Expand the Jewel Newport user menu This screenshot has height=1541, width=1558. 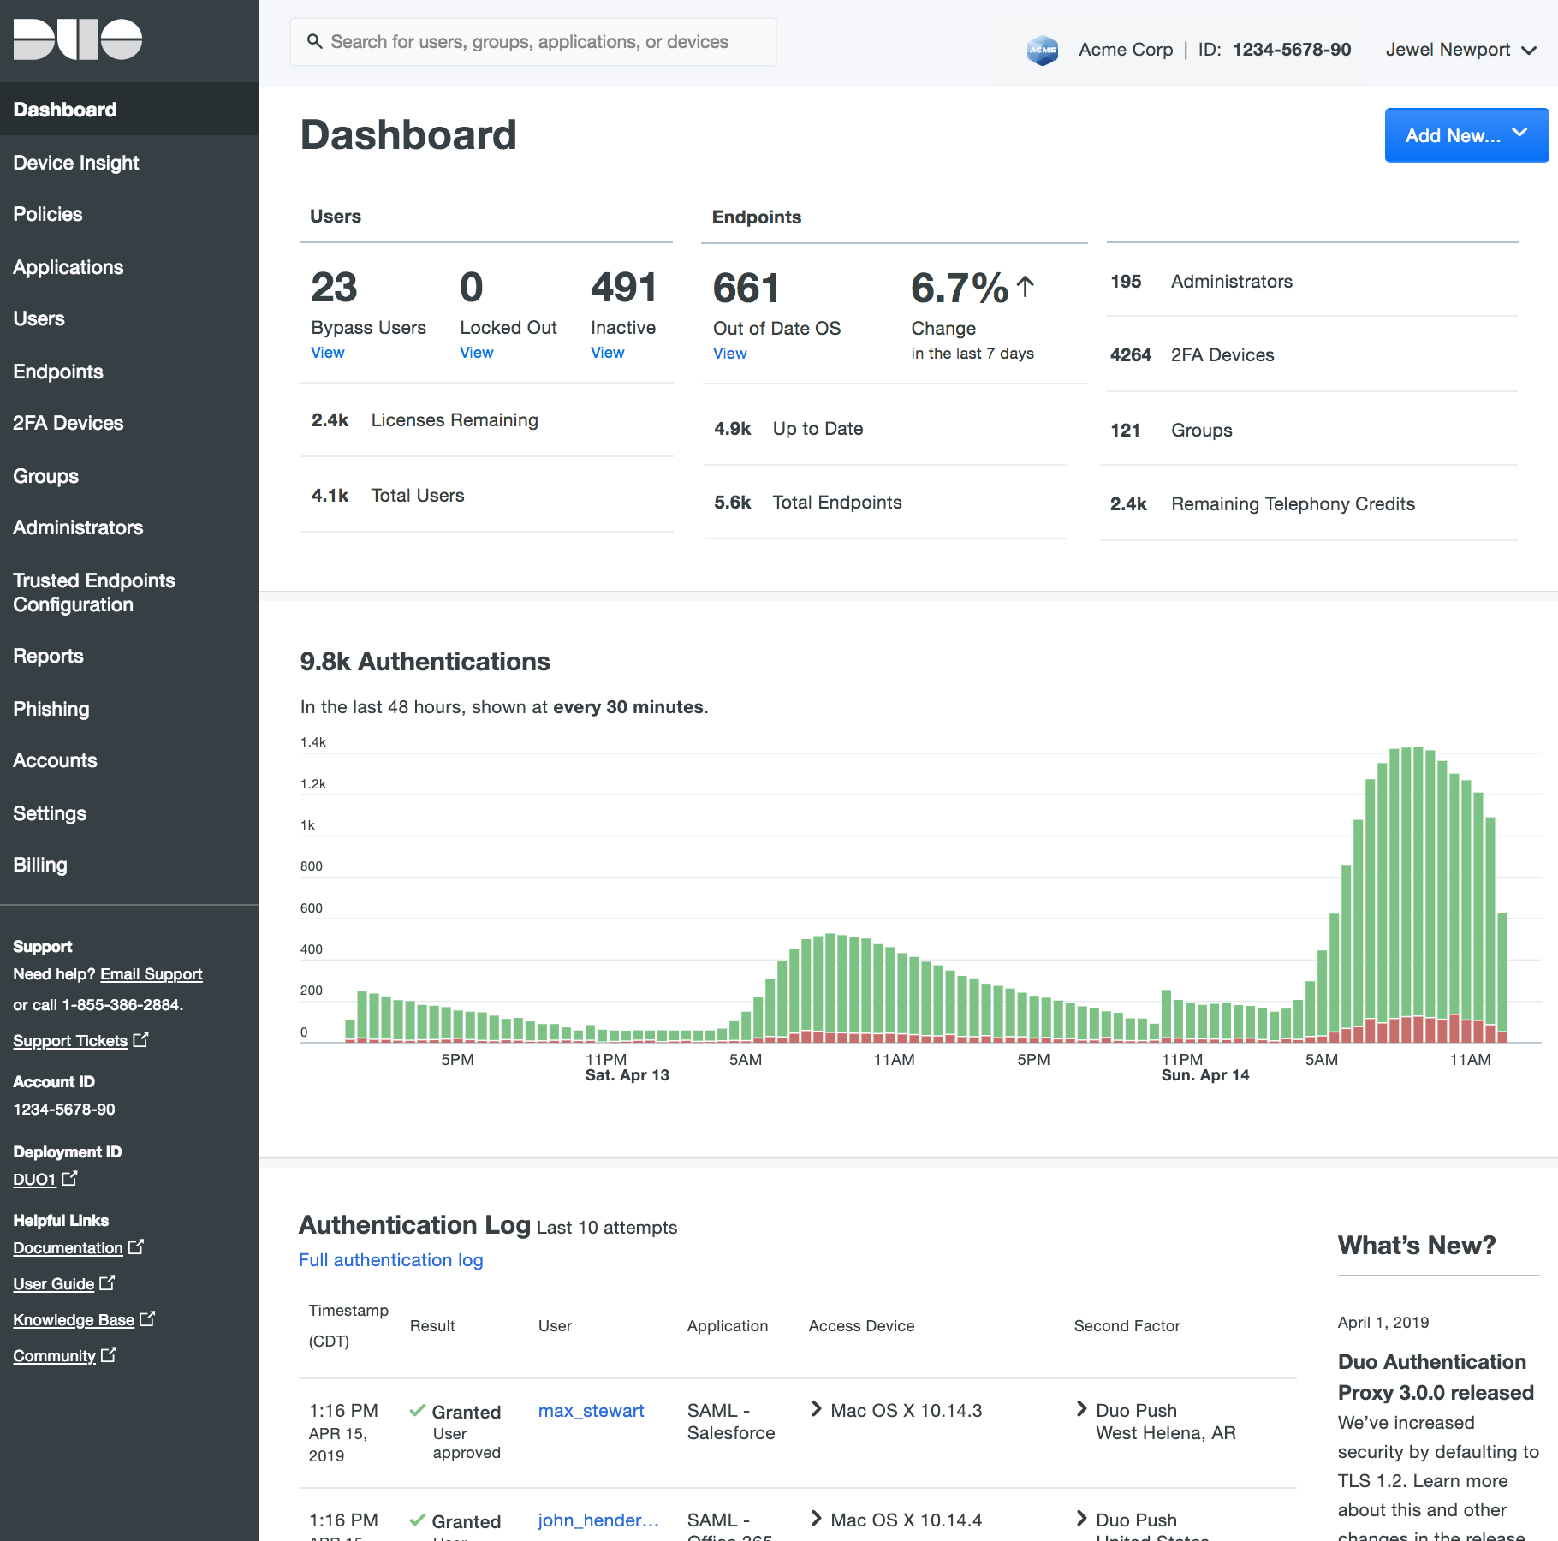point(1460,50)
